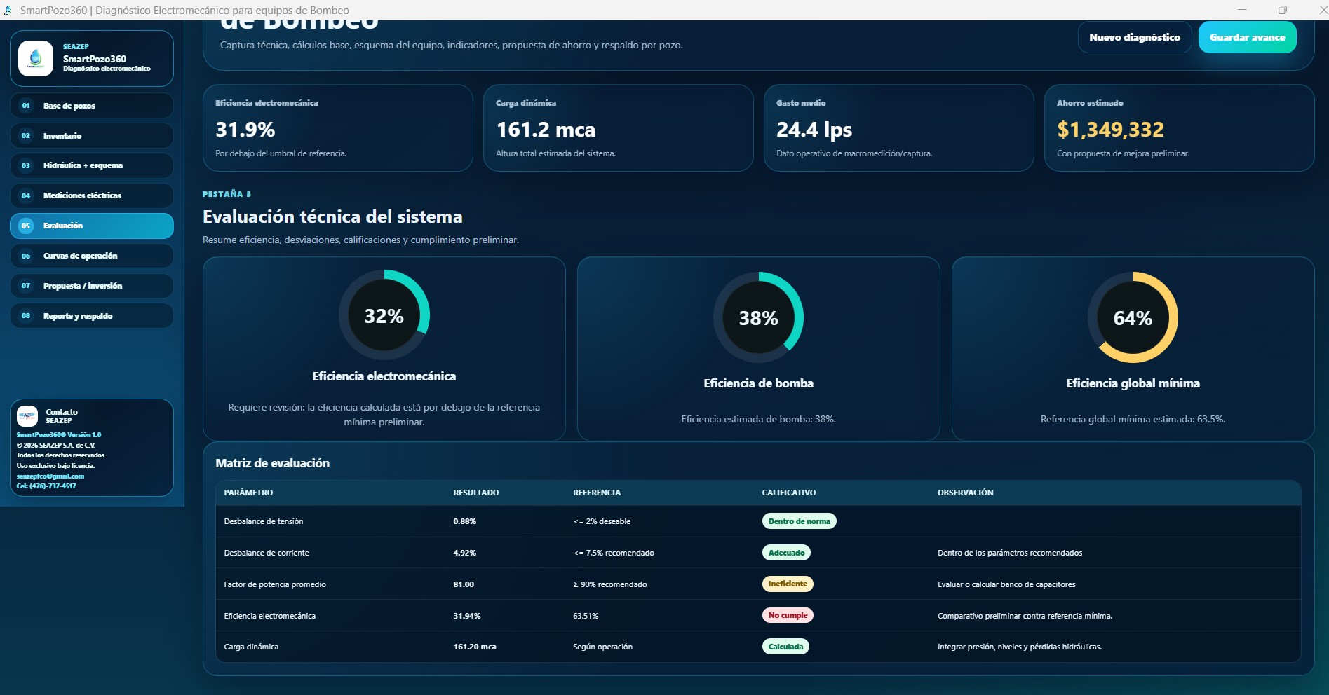The height and width of the screenshot is (695, 1329).
Task: Go to Propuesta / inversión section
Action: pos(92,286)
